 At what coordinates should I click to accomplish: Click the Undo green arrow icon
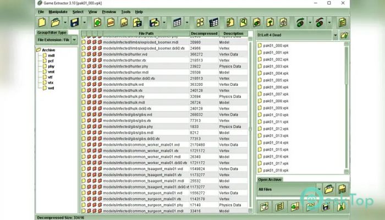click(300, 23)
